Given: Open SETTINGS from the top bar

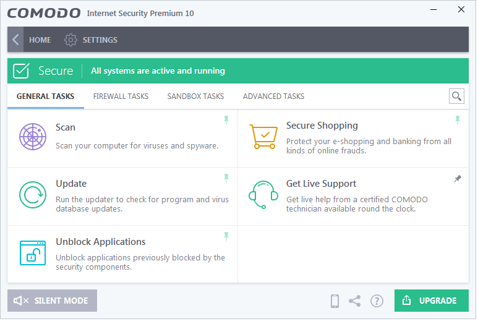Looking at the screenshot, I should (x=91, y=40).
